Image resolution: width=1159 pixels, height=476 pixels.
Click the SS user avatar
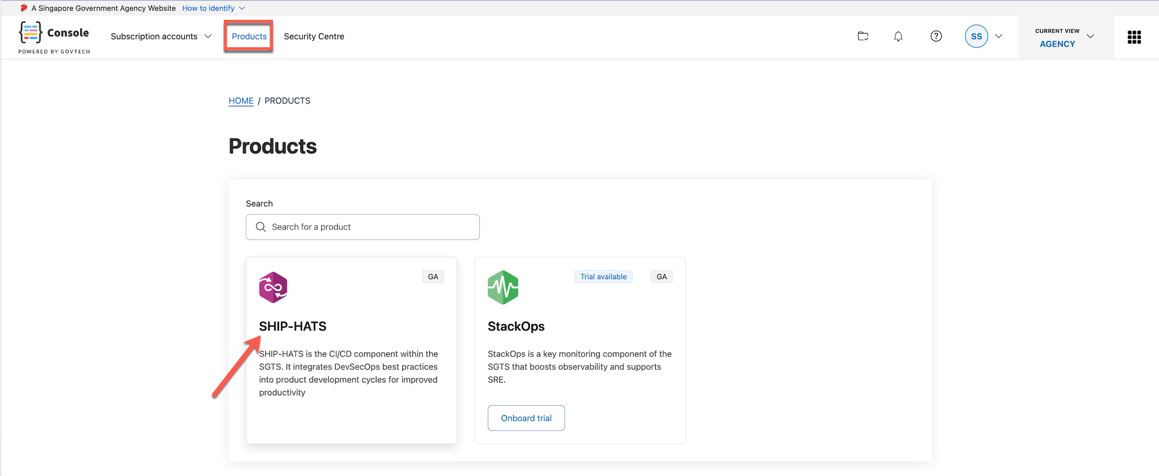click(x=976, y=36)
